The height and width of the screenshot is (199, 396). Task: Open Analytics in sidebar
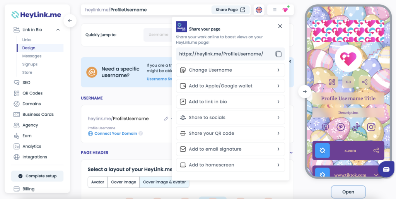27,146
